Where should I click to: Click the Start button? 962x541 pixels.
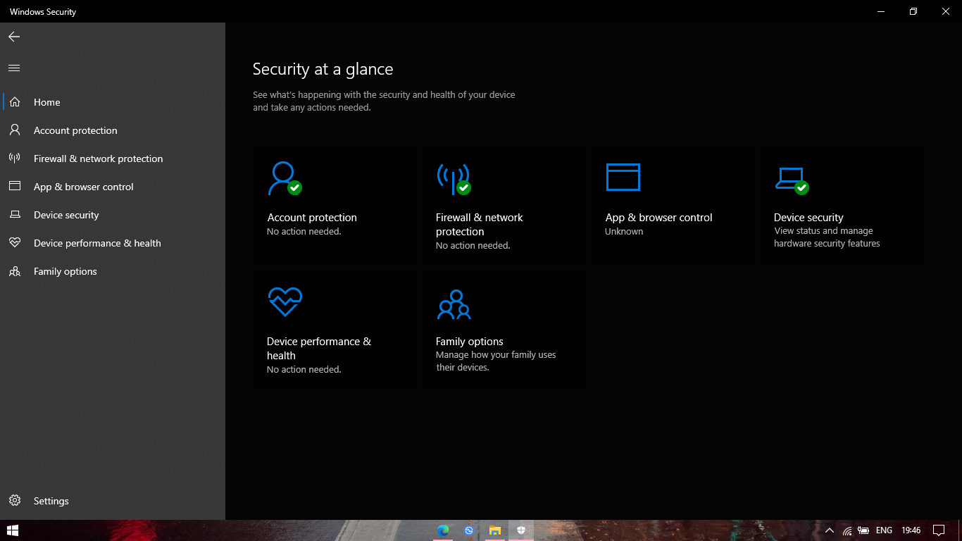click(13, 530)
